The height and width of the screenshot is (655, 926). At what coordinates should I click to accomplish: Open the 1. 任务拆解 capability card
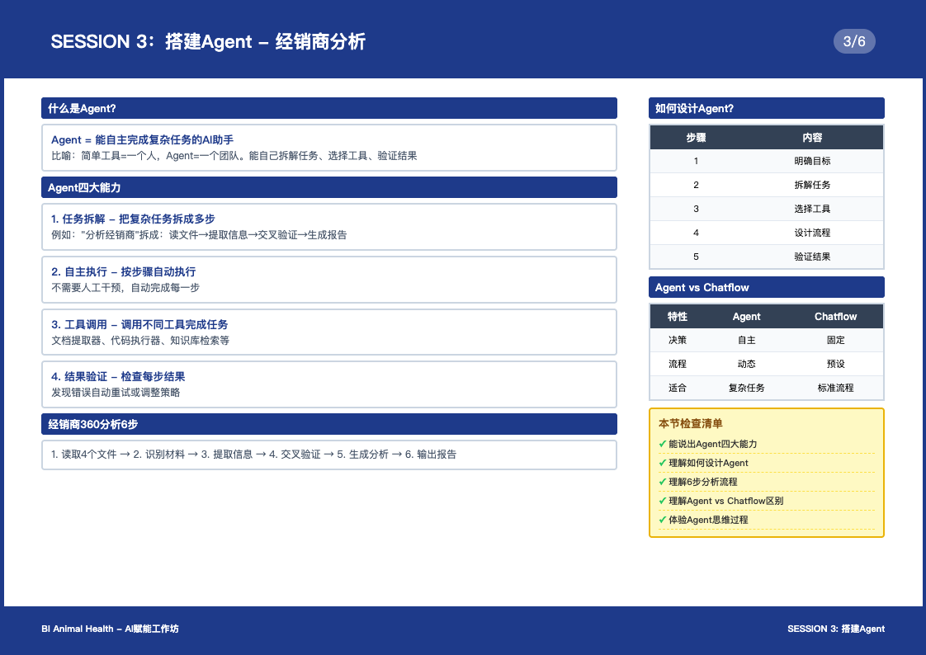click(x=328, y=226)
